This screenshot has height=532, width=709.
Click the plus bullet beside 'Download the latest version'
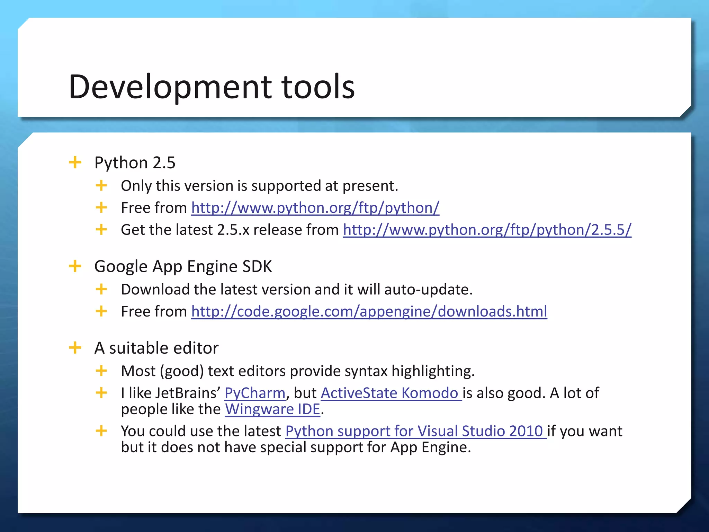point(101,289)
